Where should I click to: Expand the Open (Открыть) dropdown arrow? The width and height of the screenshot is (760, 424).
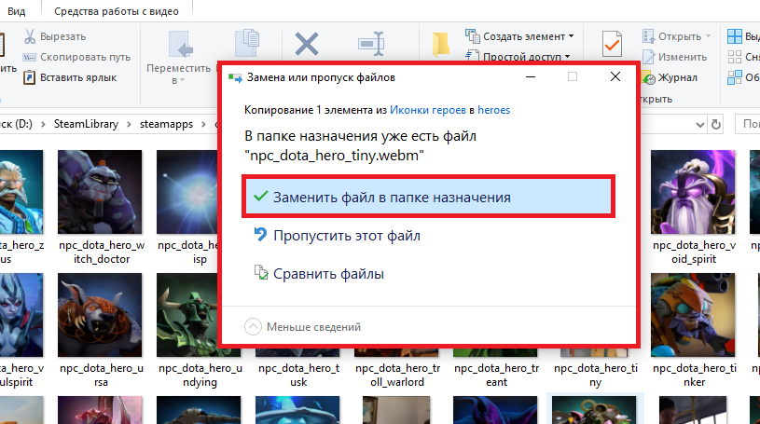click(x=708, y=36)
